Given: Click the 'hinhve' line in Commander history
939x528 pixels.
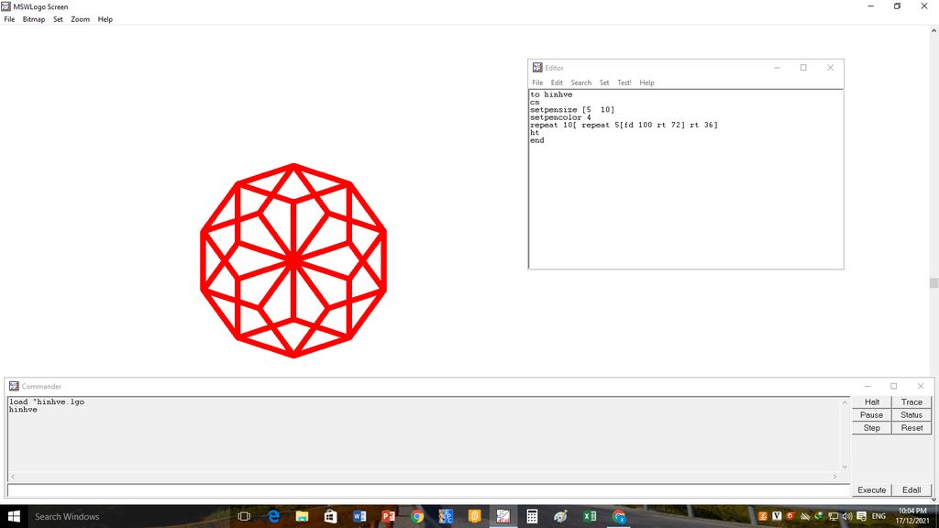Looking at the screenshot, I should click(23, 410).
